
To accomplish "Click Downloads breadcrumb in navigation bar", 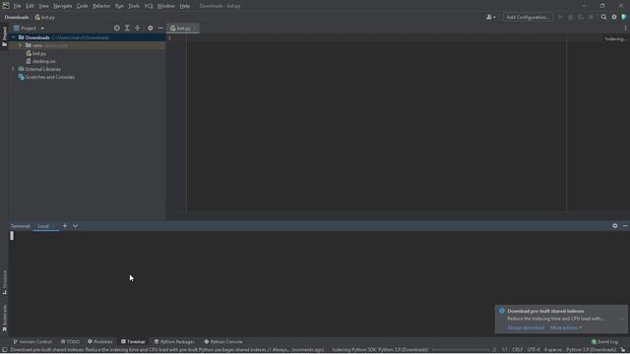I will pyautogui.click(x=17, y=18).
